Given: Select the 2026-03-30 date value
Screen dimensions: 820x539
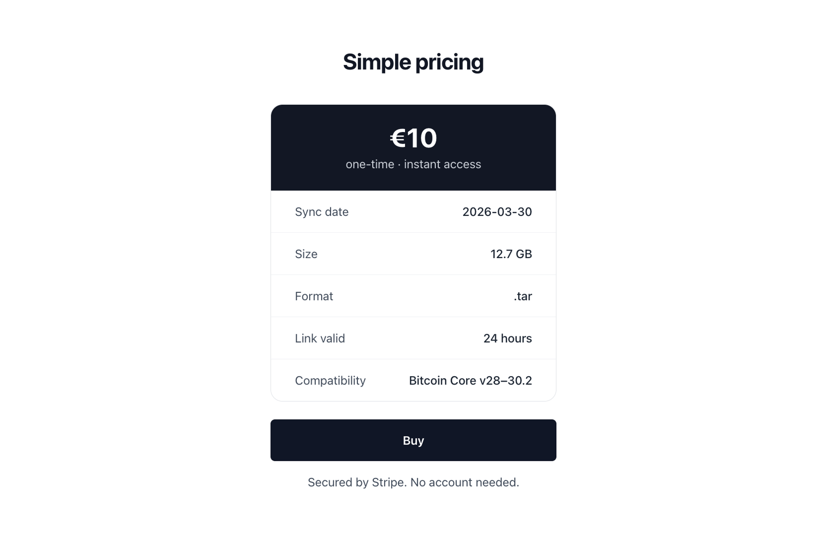Looking at the screenshot, I should coord(496,212).
